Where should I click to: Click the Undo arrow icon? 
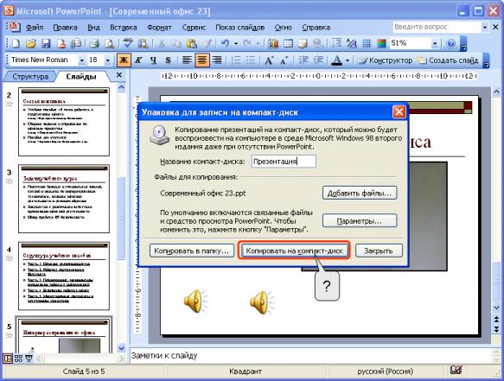[226, 43]
